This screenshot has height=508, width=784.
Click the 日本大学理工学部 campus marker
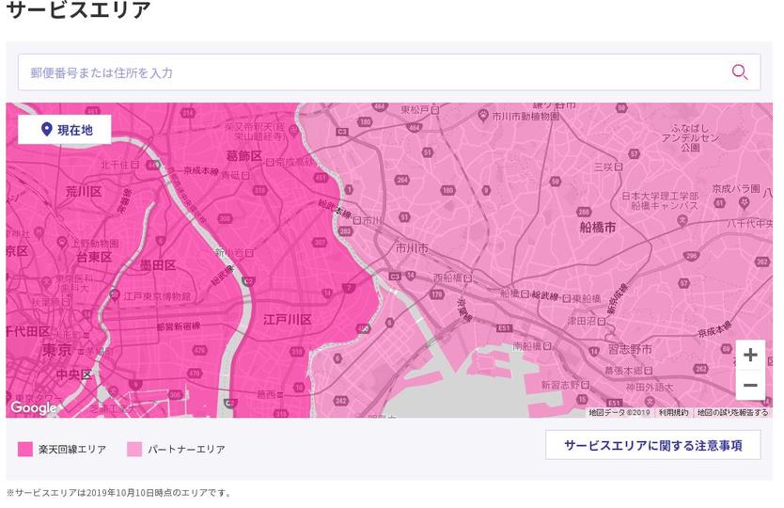tap(682, 220)
